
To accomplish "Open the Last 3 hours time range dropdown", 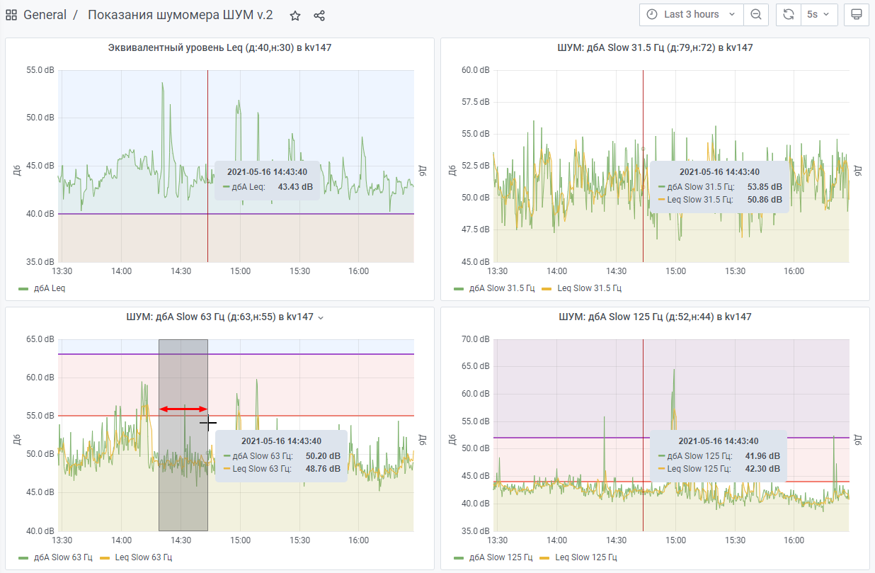I will tap(692, 14).
